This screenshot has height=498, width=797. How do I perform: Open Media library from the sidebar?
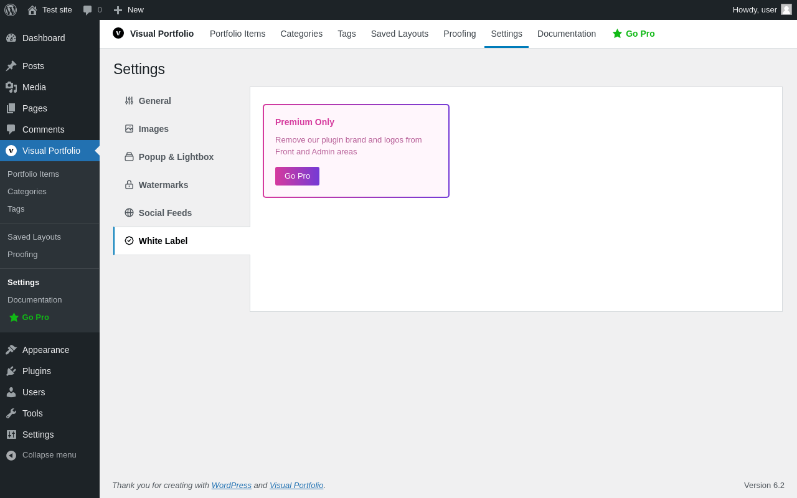click(34, 87)
